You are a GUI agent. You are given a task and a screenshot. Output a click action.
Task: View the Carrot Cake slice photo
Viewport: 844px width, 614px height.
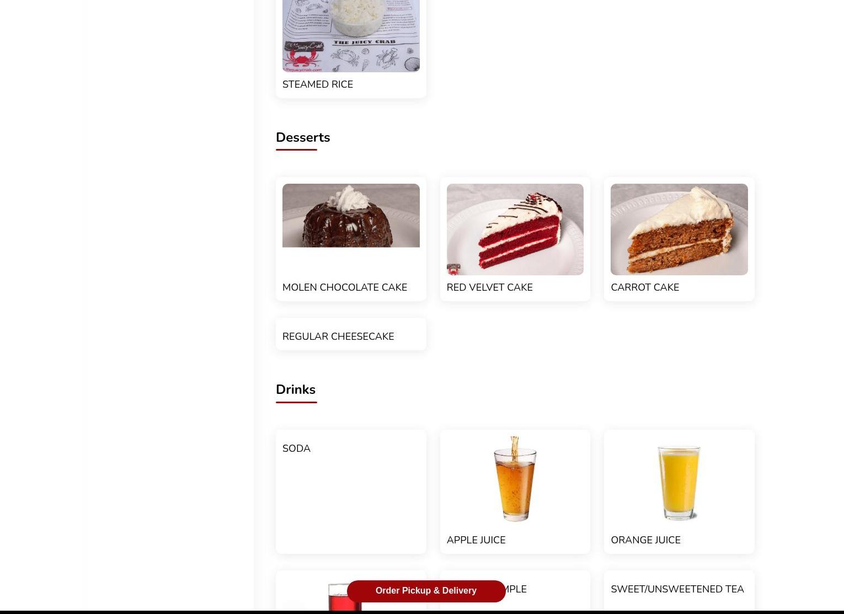[679, 229]
